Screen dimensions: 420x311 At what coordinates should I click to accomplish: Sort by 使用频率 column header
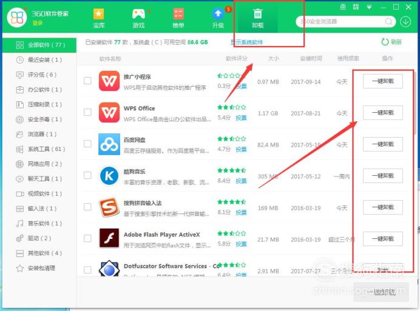(348, 58)
